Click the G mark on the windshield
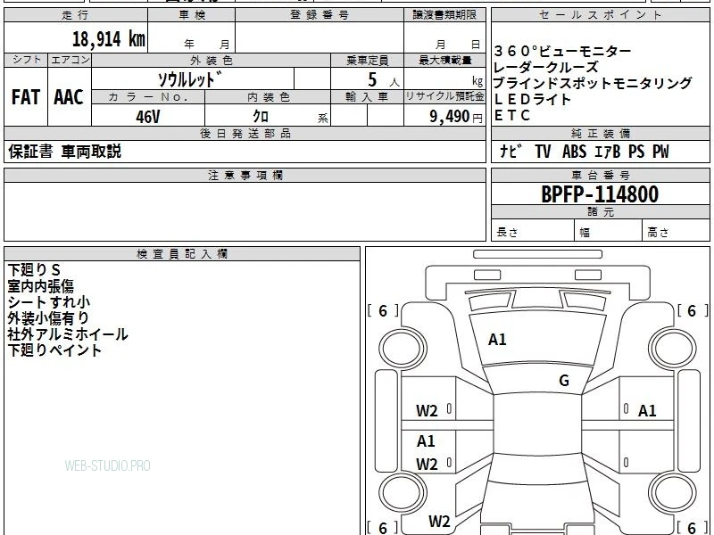Screen dimensions: 714x535 click(564, 381)
